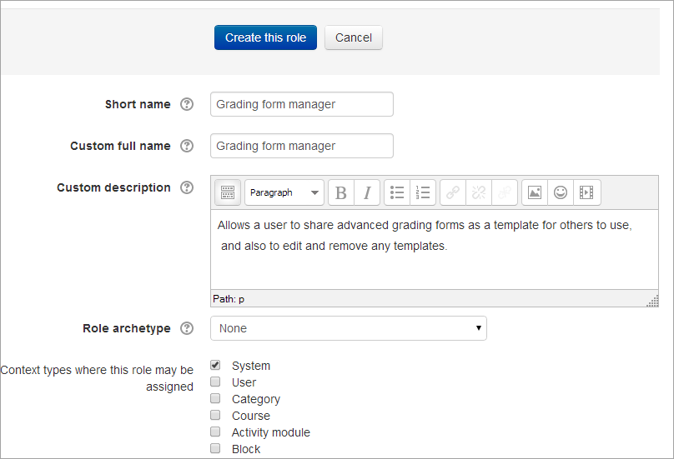Check the Activity module context box

click(215, 432)
